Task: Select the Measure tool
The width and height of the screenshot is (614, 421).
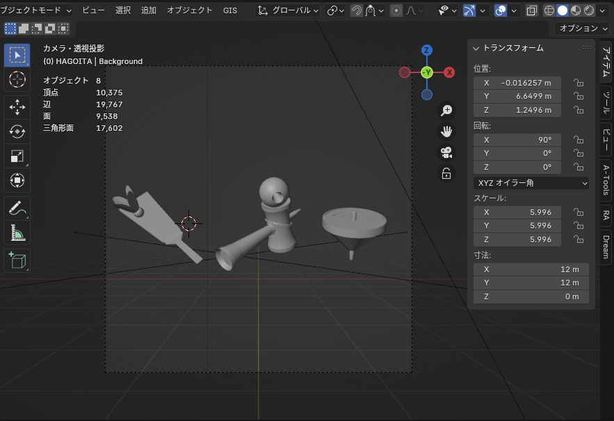Action: click(17, 232)
